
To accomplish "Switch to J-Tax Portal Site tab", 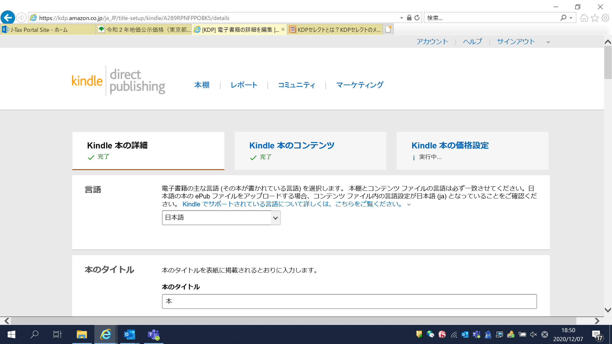I will click(x=48, y=30).
